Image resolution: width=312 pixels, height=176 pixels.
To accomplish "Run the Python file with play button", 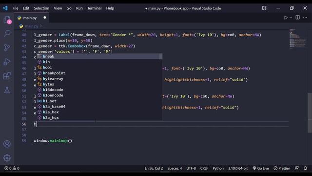I will 286,18.
